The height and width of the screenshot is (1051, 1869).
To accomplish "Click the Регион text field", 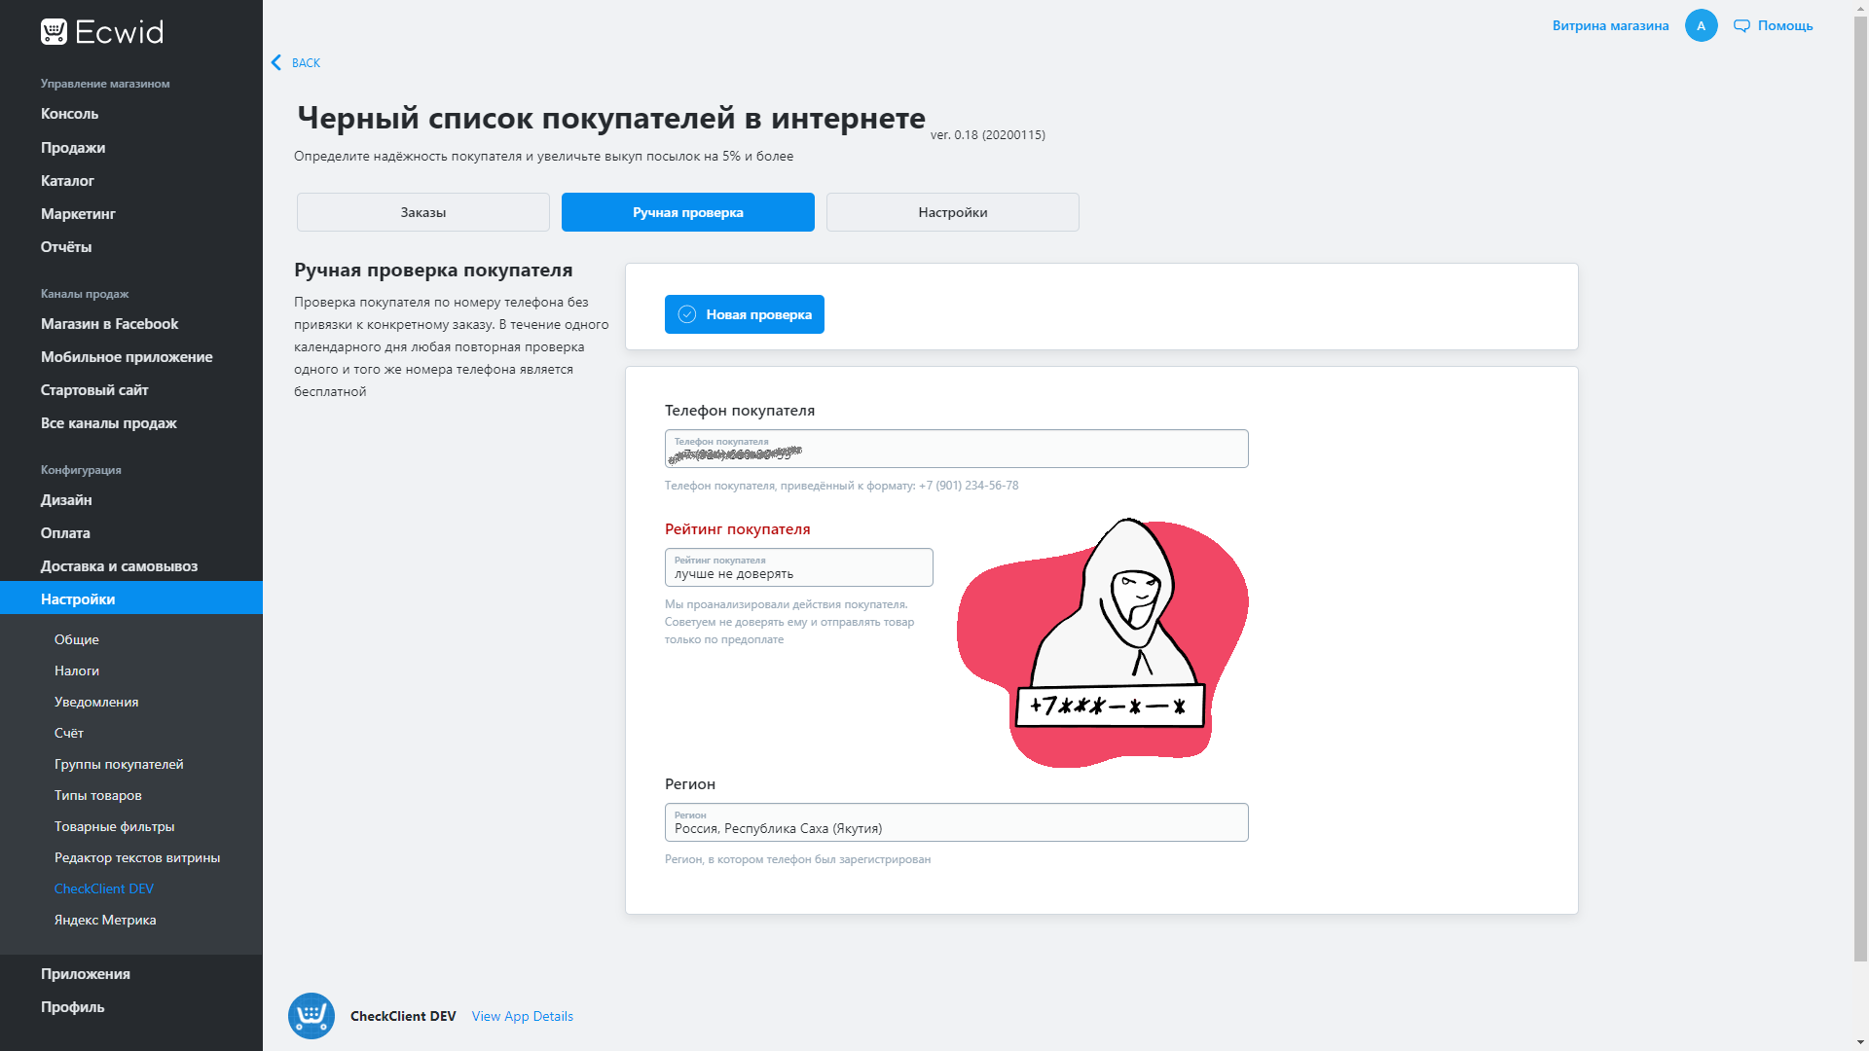I will click(x=956, y=823).
